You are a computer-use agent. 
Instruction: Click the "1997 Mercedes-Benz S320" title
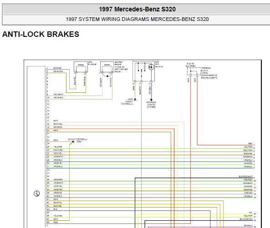[x=137, y=9]
